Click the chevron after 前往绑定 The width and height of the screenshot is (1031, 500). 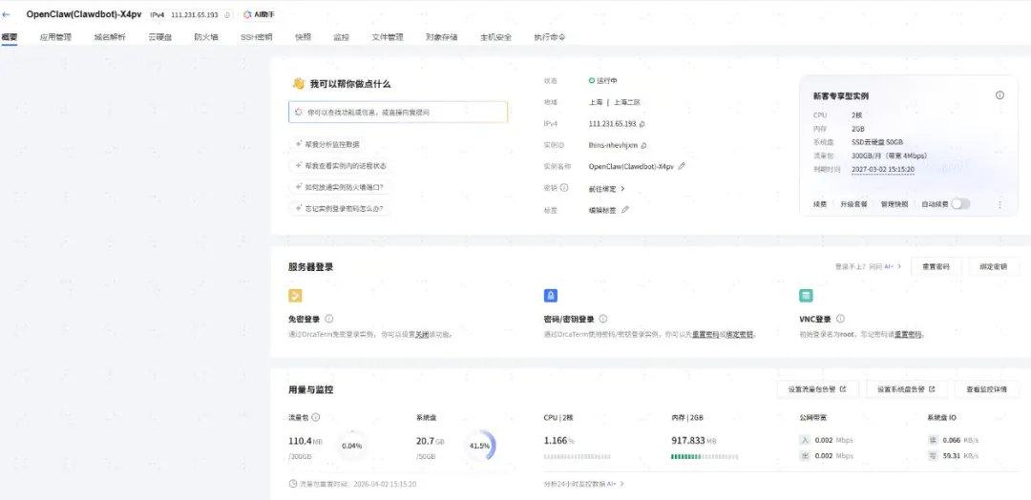pos(622,189)
